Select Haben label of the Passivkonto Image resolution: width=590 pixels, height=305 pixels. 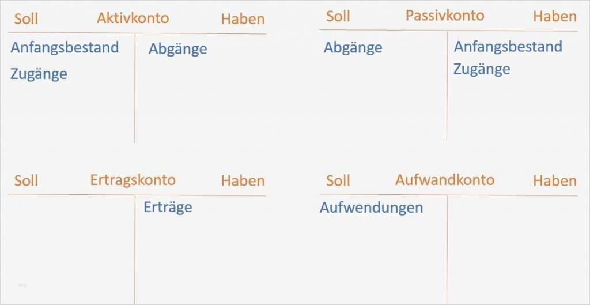[554, 16]
